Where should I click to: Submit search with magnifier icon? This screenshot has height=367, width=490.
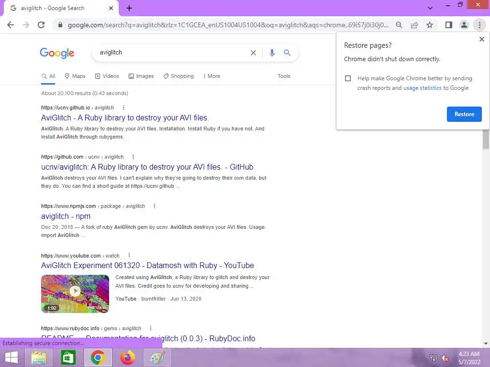287,53
